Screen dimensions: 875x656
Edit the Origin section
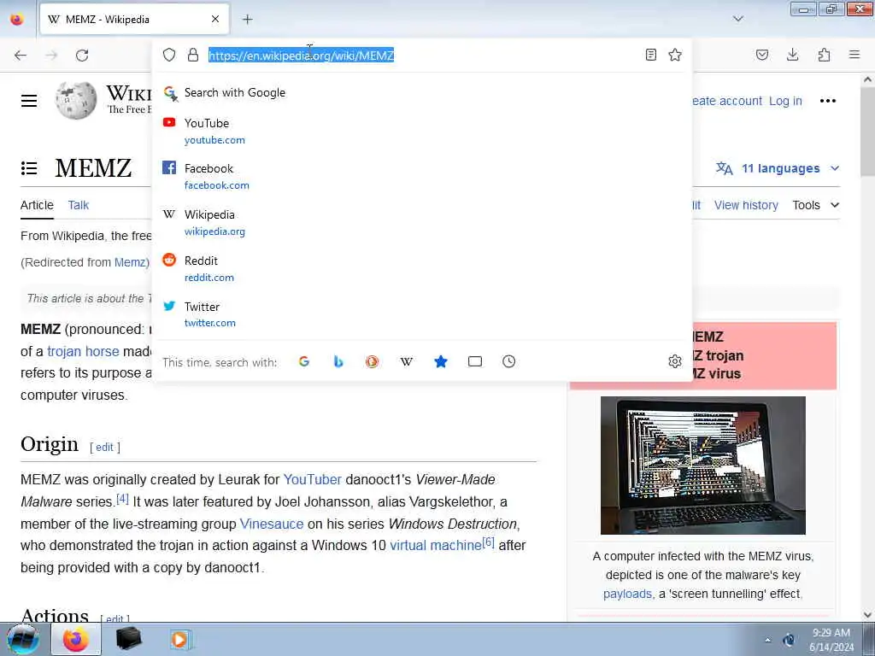tap(104, 448)
